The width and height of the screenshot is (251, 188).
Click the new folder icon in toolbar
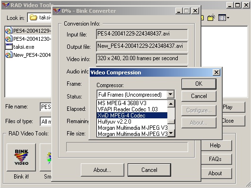(211, 18)
